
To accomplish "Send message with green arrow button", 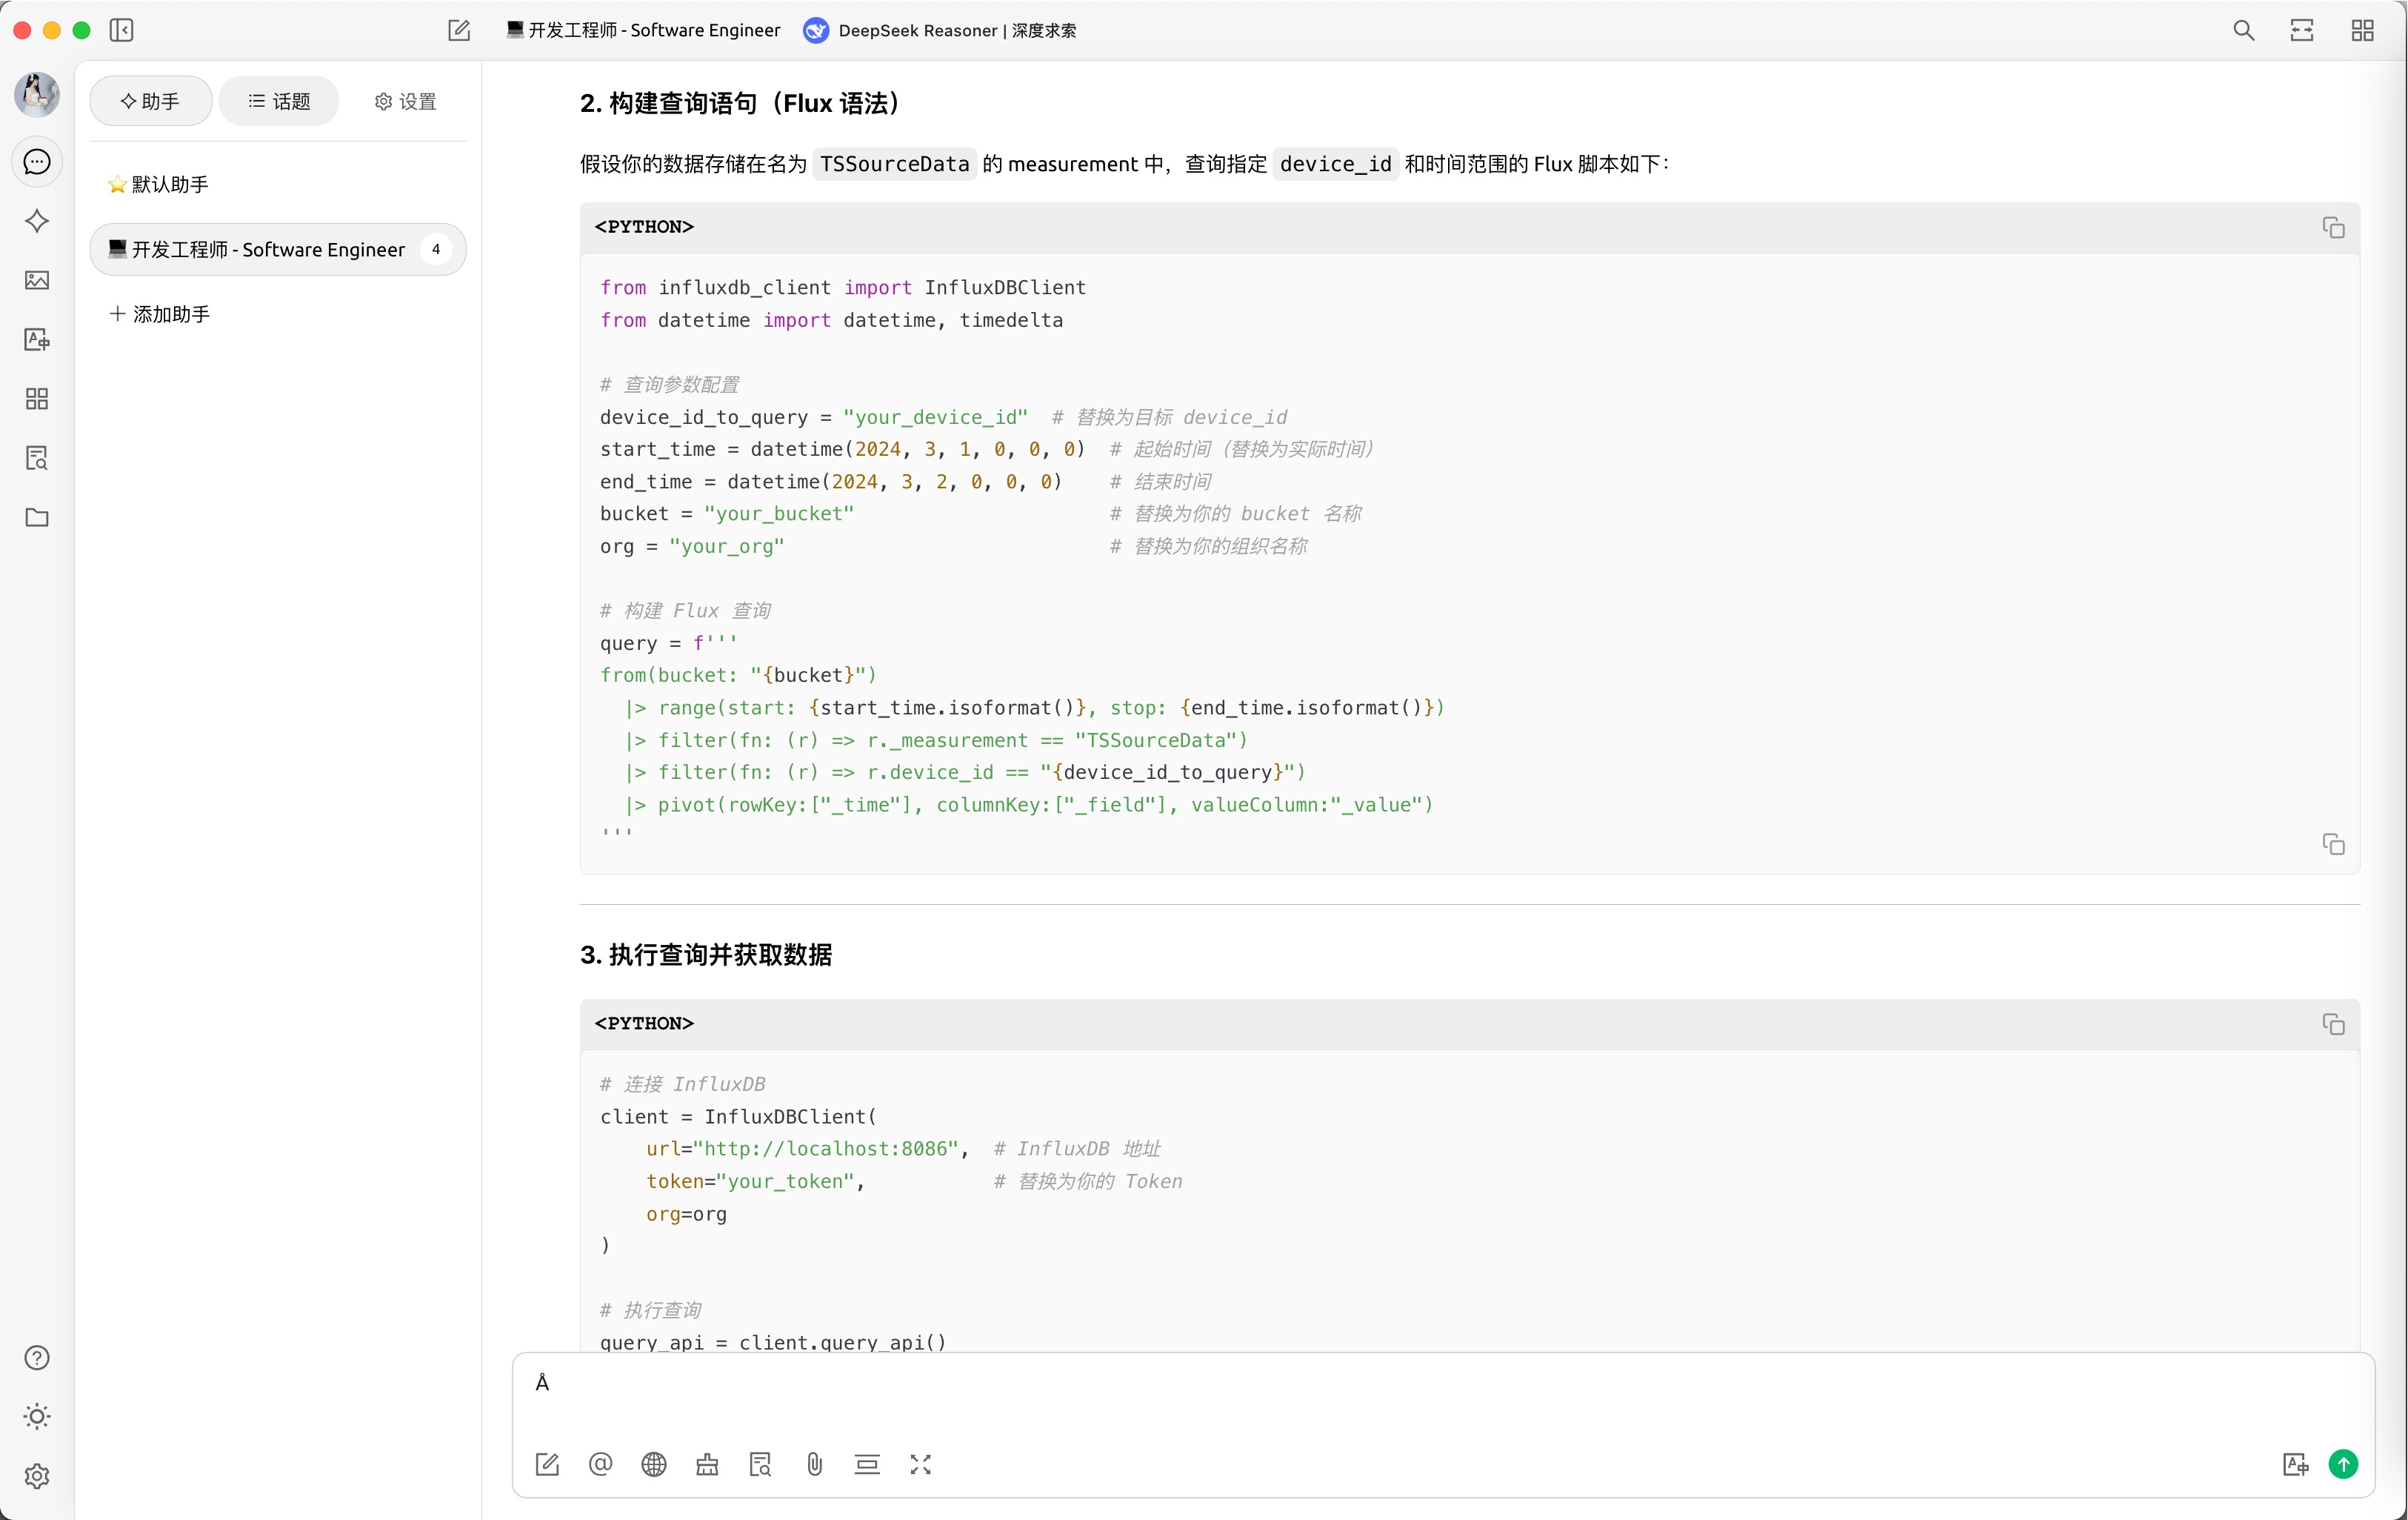I will pos(2343,1465).
